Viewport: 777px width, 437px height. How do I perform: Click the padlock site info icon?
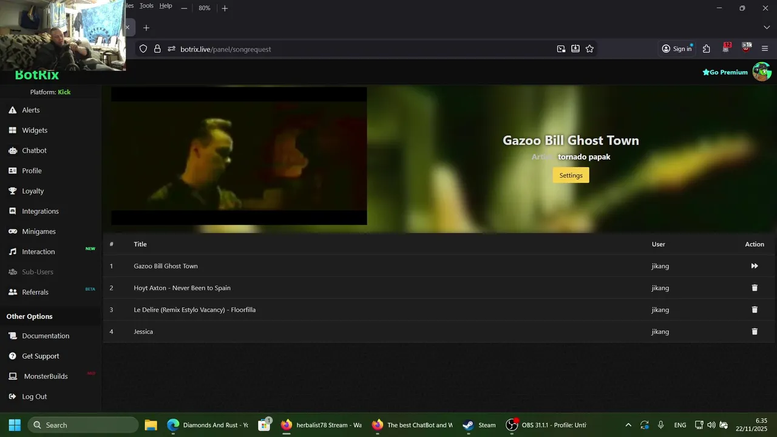157,49
